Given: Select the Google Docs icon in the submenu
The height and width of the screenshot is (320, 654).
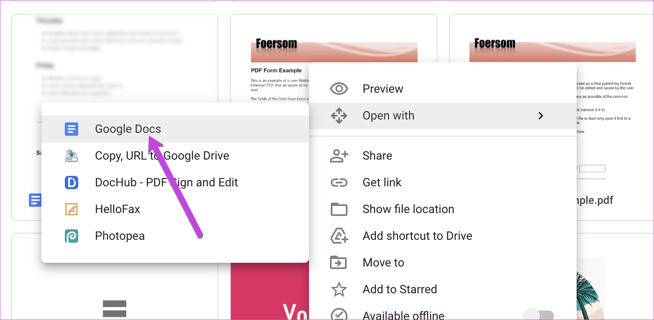Looking at the screenshot, I should pyautogui.click(x=72, y=129).
